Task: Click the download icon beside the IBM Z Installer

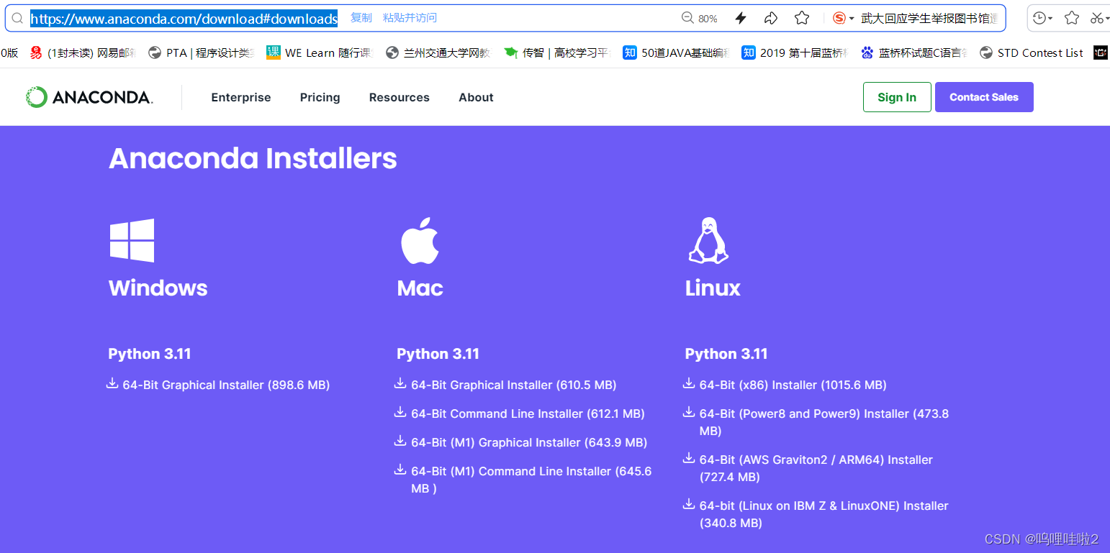Action: click(x=689, y=505)
